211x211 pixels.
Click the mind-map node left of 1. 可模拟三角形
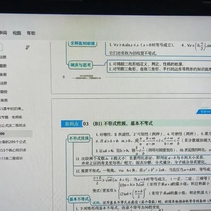[x=81, y=65]
